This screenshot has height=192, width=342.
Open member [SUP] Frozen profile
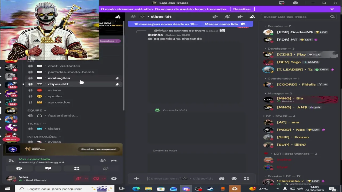pos(301,137)
